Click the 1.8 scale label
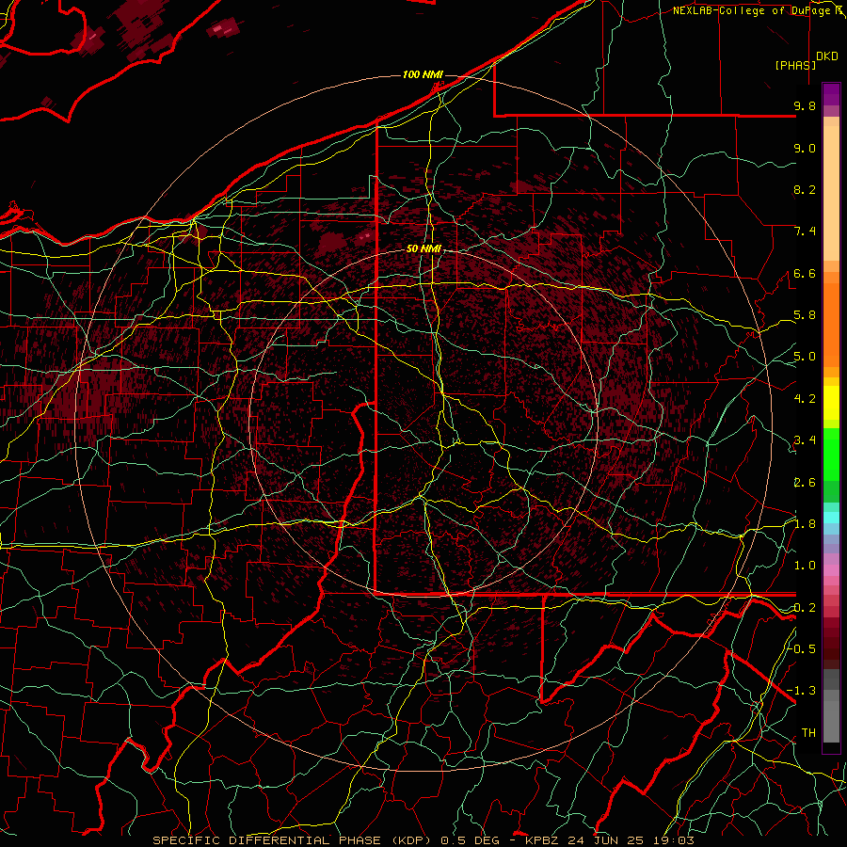847x847 pixels. pos(805,524)
